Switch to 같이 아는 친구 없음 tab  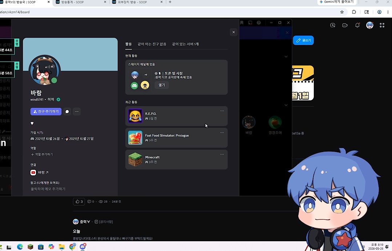152,44
